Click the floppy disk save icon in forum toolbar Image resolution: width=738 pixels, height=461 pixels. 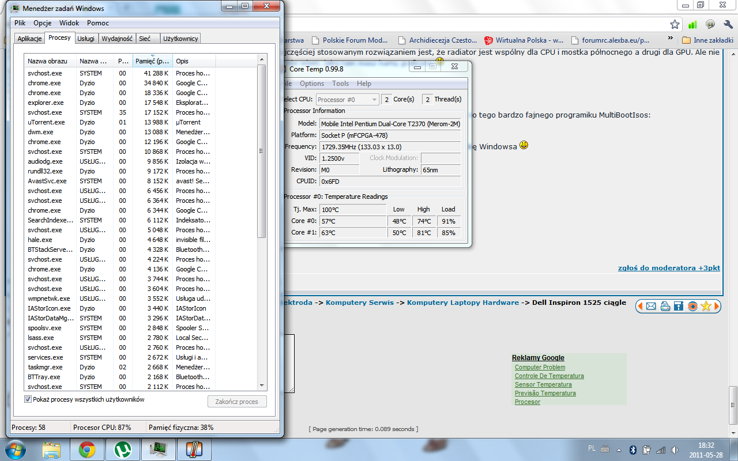pyautogui.click(x=679, y=306)
